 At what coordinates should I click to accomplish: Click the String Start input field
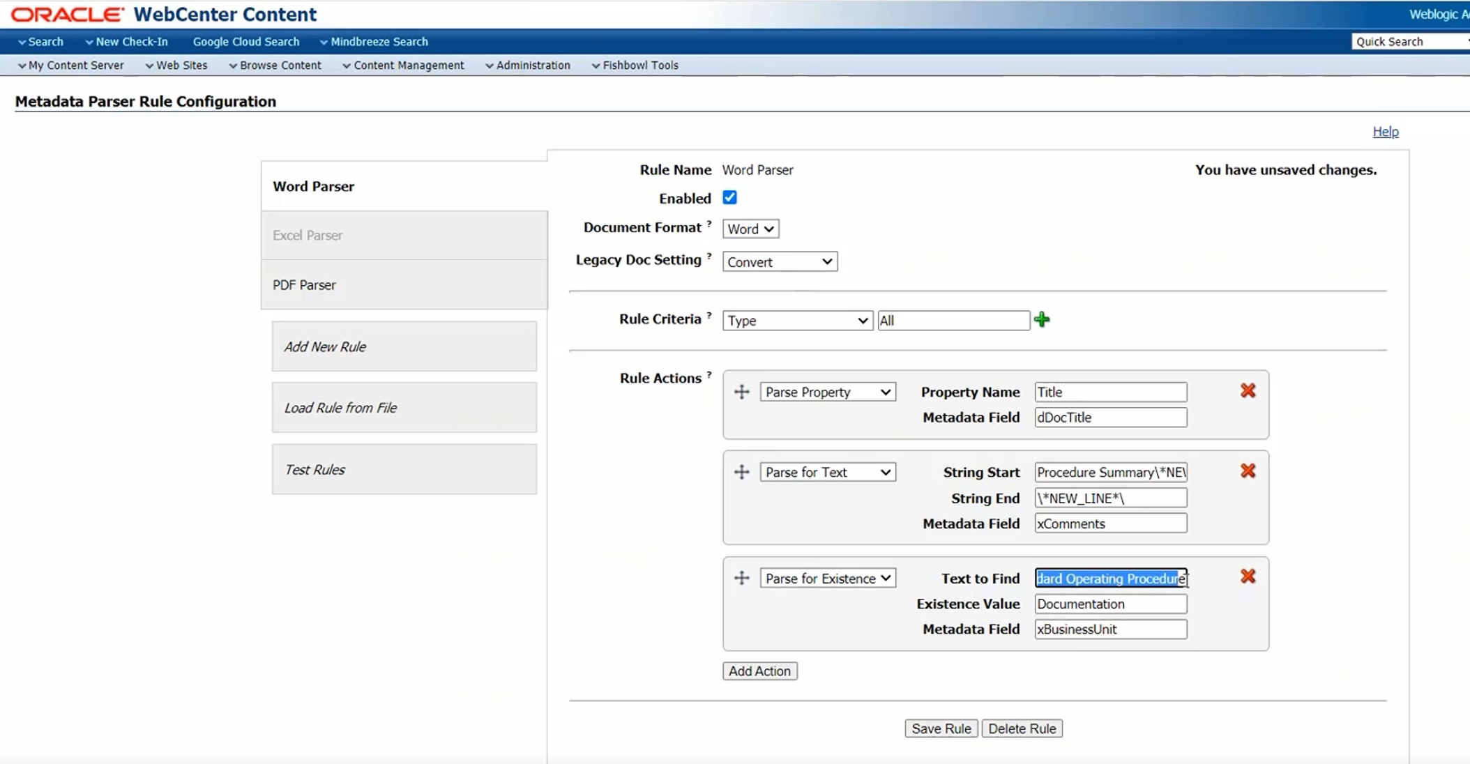tap(1110, 472)
